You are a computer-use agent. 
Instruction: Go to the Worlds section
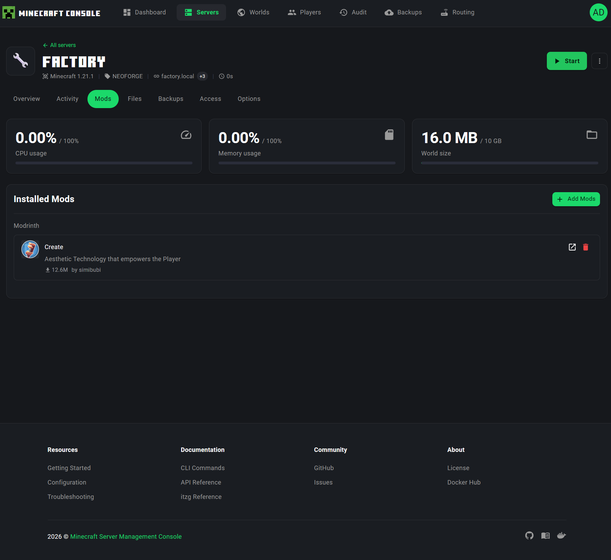[253, 12]
